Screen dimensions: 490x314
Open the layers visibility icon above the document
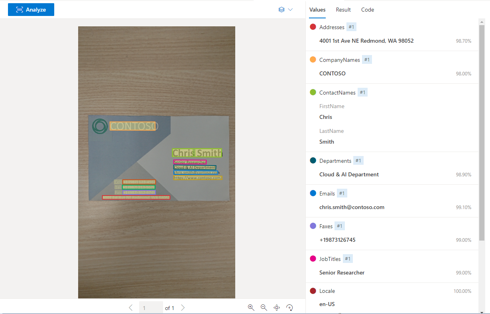click(x=281, y=9)
